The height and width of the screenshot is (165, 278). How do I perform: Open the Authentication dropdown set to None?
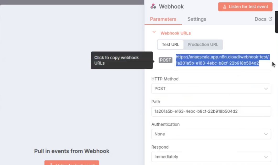211,134
